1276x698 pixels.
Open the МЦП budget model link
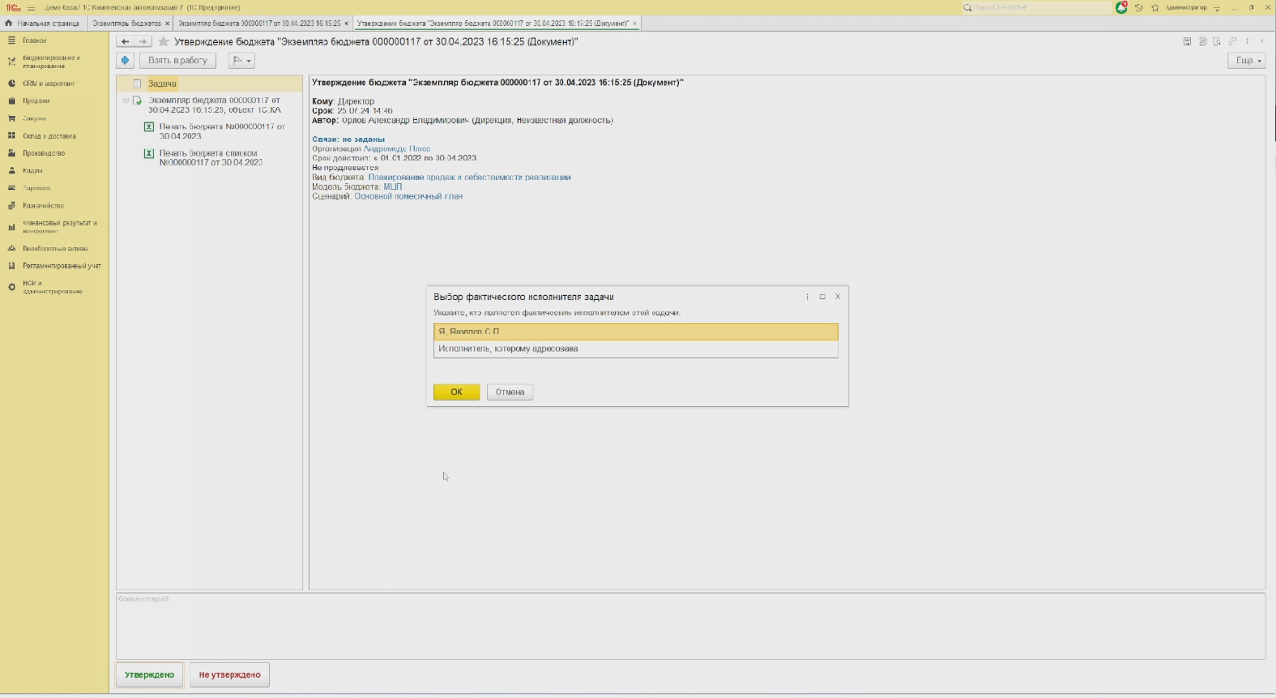pyautogui.click(x=393, y=187)
